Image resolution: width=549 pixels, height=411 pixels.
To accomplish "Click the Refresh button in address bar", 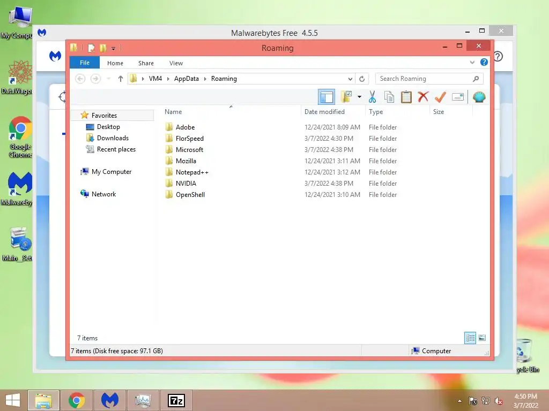I will [x=362, y=79].
